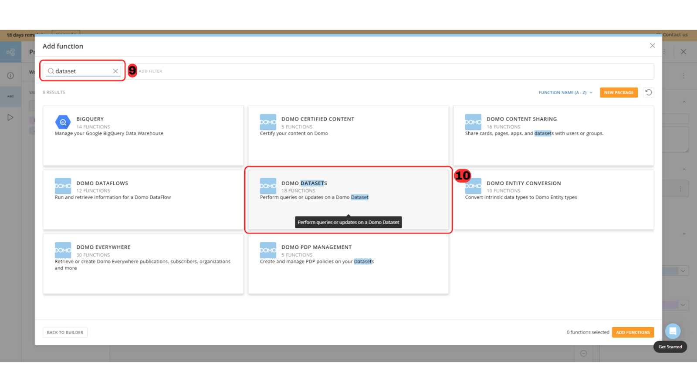This screenshot has width=697, height=392.
Task: Click '12 FUNCTIONS' under Domo DataFlows
Action: point(93,191)
